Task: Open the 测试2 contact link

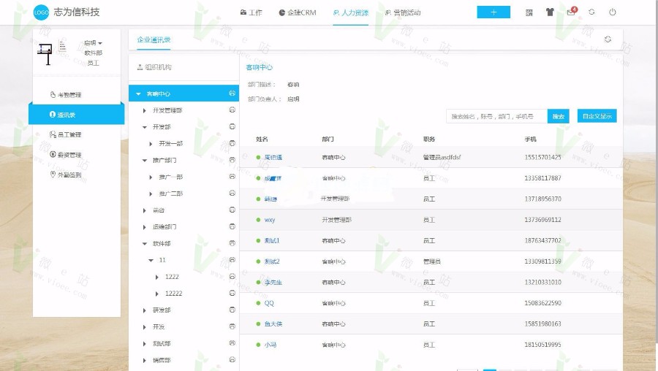Action: pyautogui.click(x=271, y=261)
